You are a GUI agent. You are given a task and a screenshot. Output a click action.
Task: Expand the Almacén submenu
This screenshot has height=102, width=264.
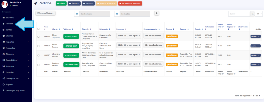28,54
